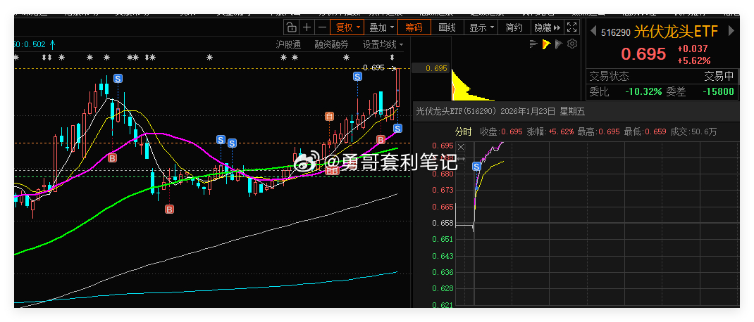Viewport: 754px width, 322px height.
Task: Zoom in with the plus icon
Action: (307, 27)
